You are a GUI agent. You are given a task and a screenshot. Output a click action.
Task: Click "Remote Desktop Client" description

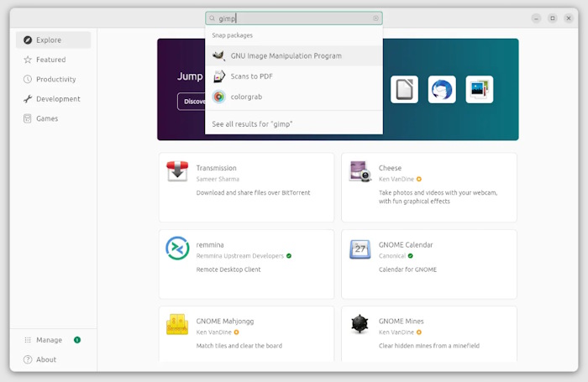click(x=228, y=269)
